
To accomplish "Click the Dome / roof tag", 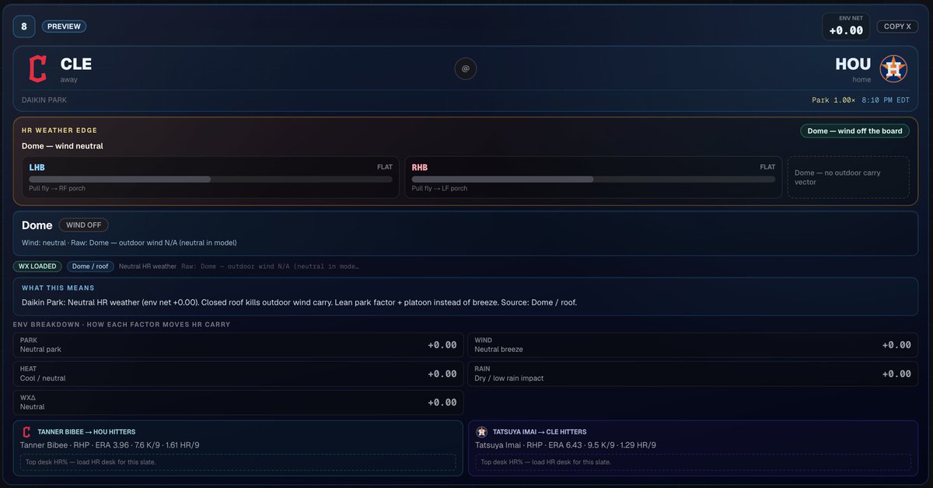I will [x=91, y=267].
